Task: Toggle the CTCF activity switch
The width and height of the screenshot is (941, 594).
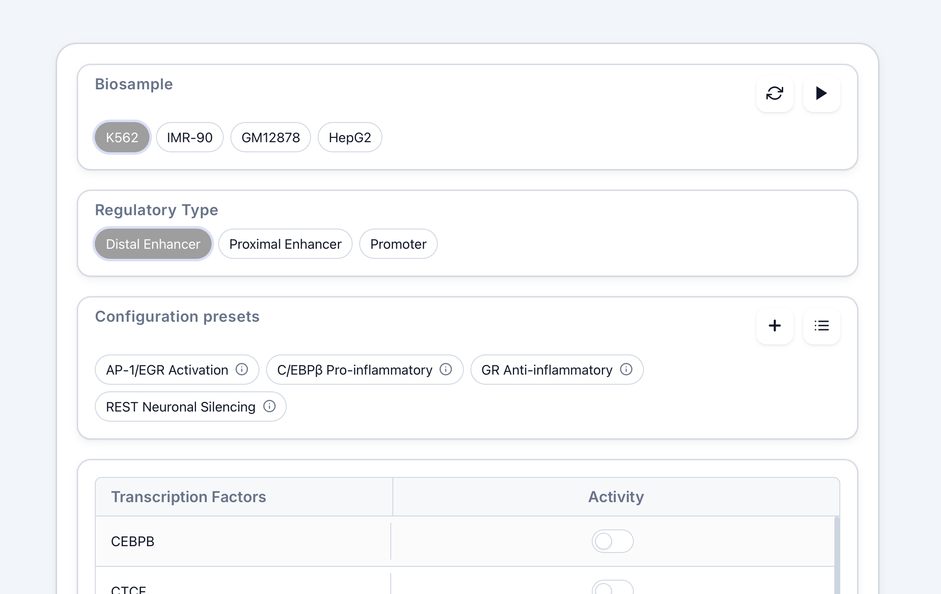Action: 612,588
